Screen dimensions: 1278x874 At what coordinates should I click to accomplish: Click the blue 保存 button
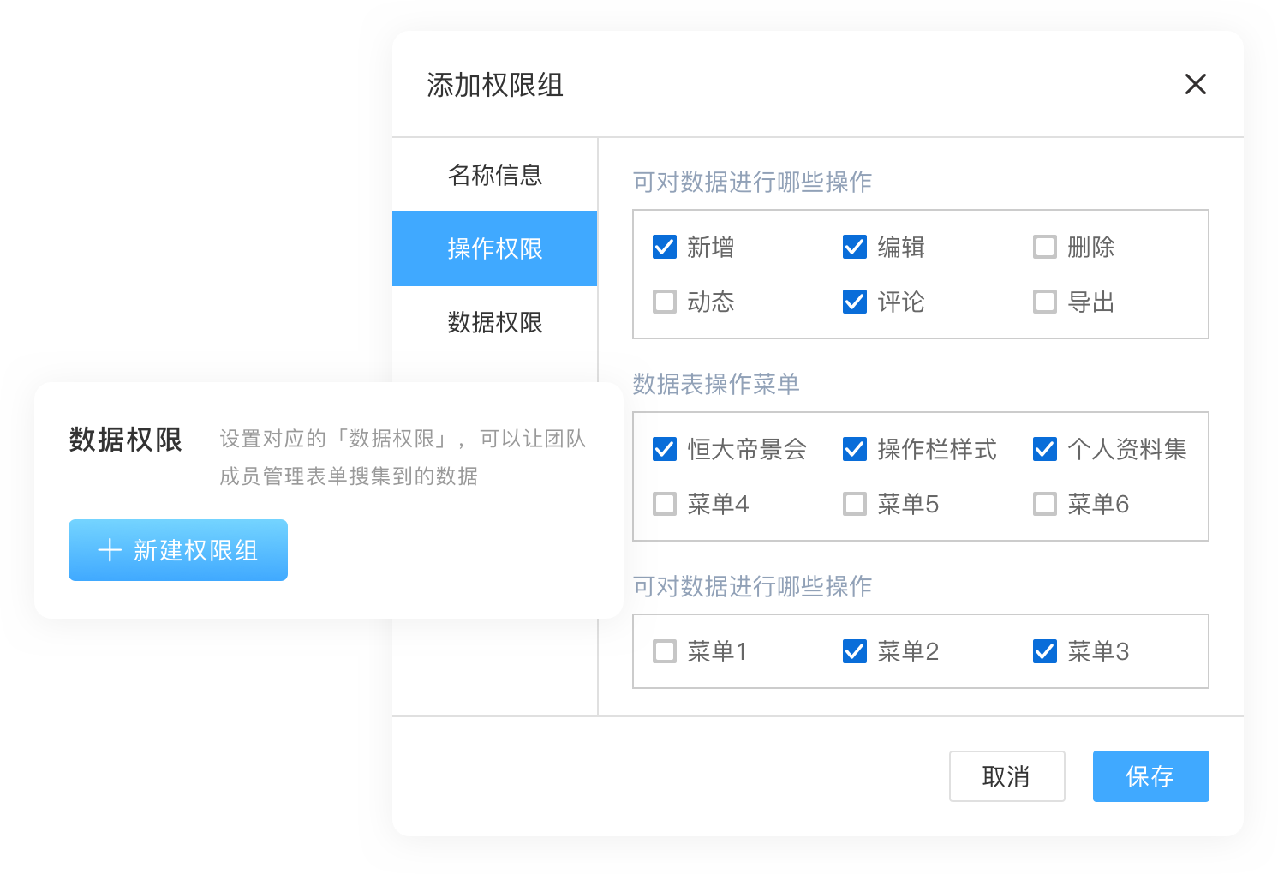(1150, 776)
